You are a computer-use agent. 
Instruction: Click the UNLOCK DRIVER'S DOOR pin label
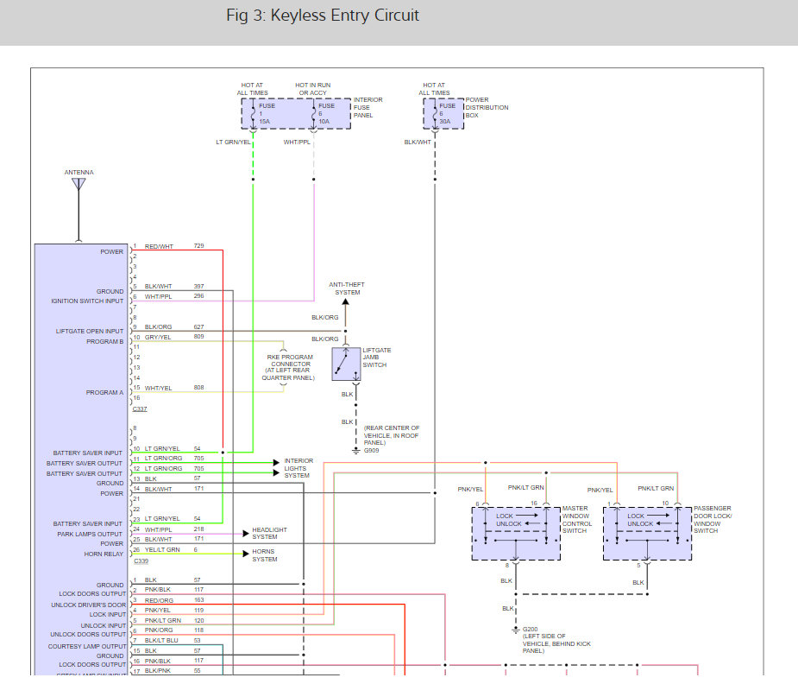89,605
